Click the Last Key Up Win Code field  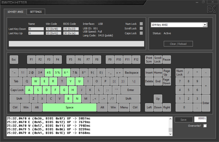(54, 33)
